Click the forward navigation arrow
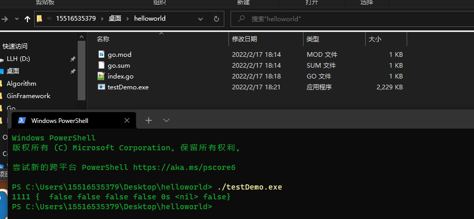 click(x=5, y=19)
